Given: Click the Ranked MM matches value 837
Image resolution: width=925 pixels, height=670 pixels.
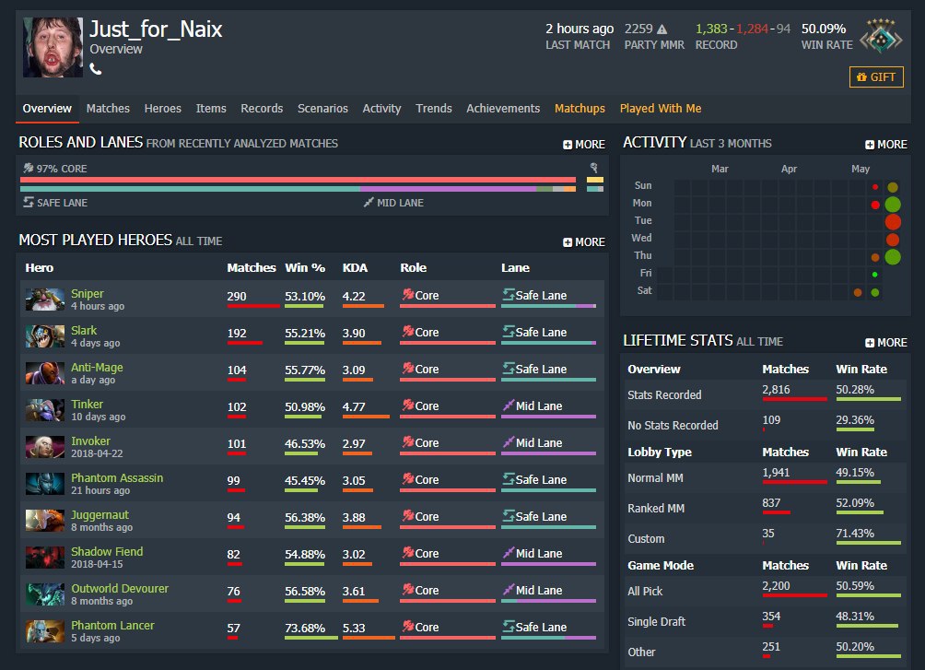Looking at the screenshot, I should tap(772, 503).
